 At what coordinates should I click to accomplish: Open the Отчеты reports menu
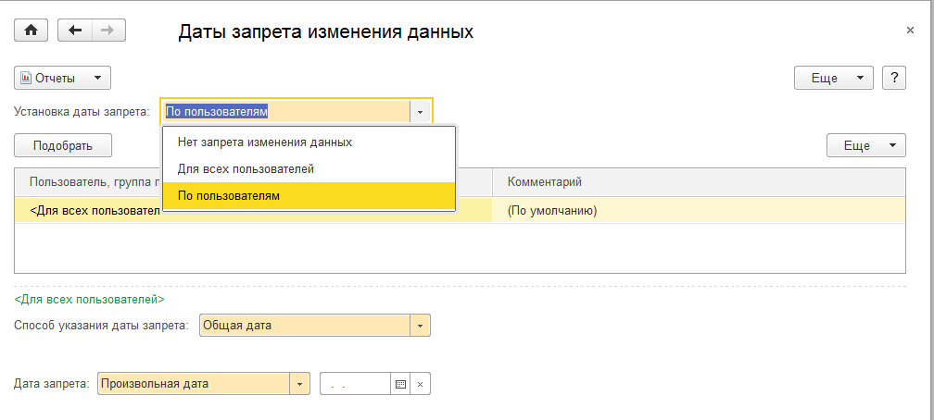tap(63, 78)
